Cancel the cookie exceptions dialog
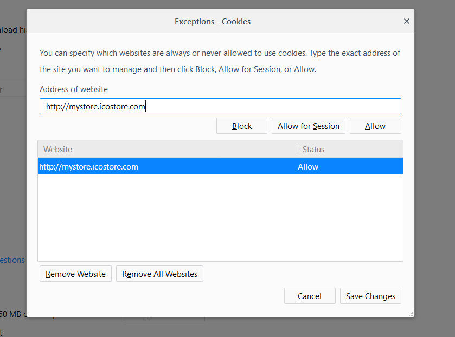The height and width of the screenshot is (337, 455). coord(309,296)
